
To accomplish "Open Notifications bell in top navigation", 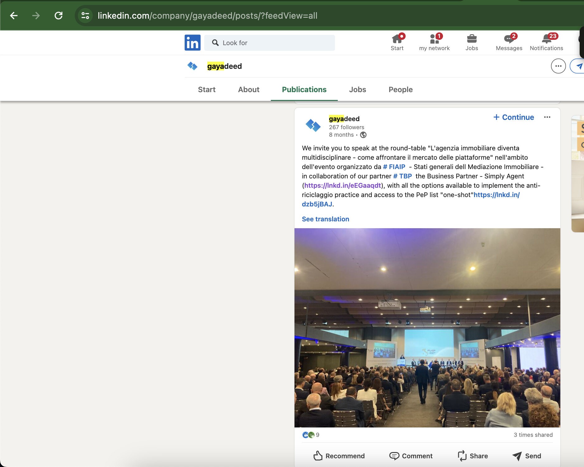I will pyautogui.click(x=546, y=42).
